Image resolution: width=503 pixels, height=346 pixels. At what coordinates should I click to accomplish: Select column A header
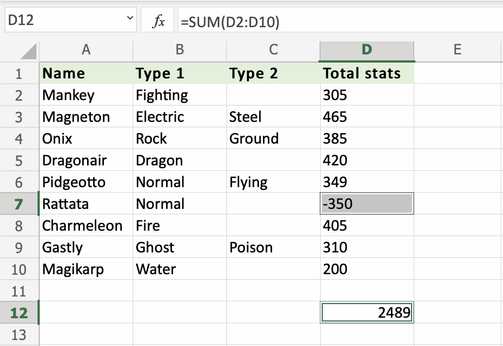tap(85, 51)
